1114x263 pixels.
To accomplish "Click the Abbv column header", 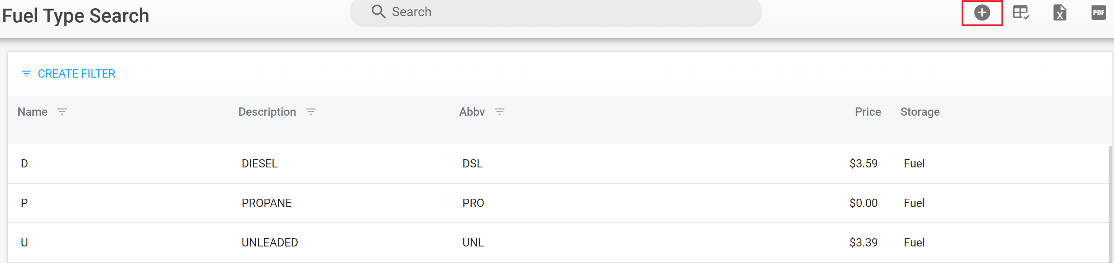I will point(472,112).
